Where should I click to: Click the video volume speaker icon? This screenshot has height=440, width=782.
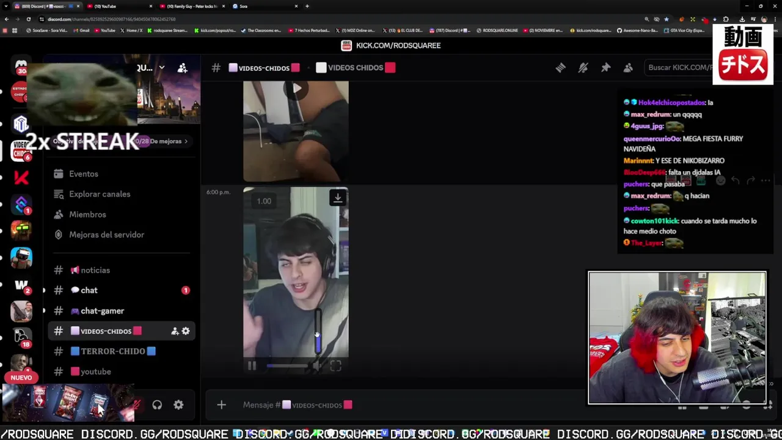coord(316,366)
